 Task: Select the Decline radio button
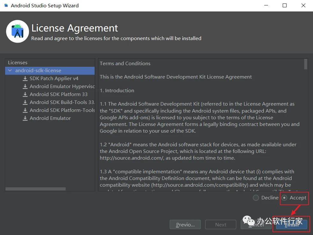pyautogui.click(x=256, y=198)
